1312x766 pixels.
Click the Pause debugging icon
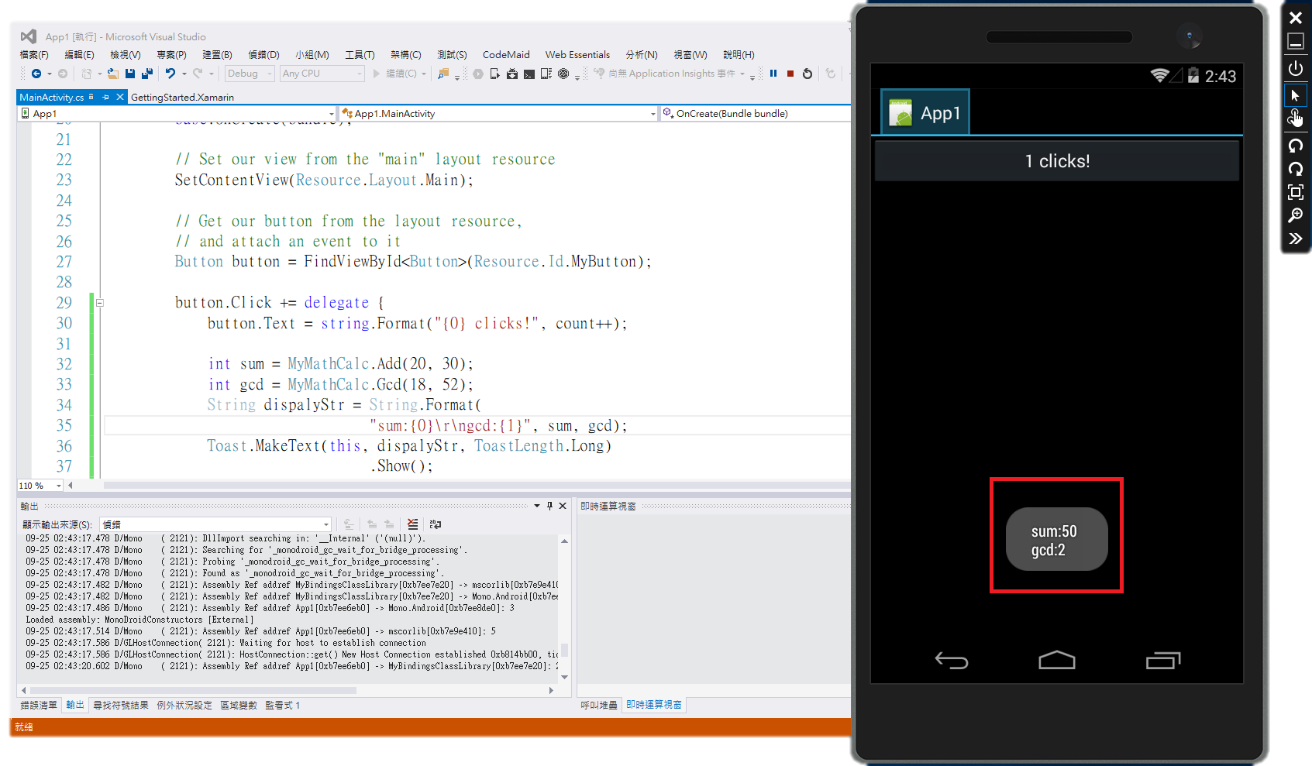[x=773, y=74]
